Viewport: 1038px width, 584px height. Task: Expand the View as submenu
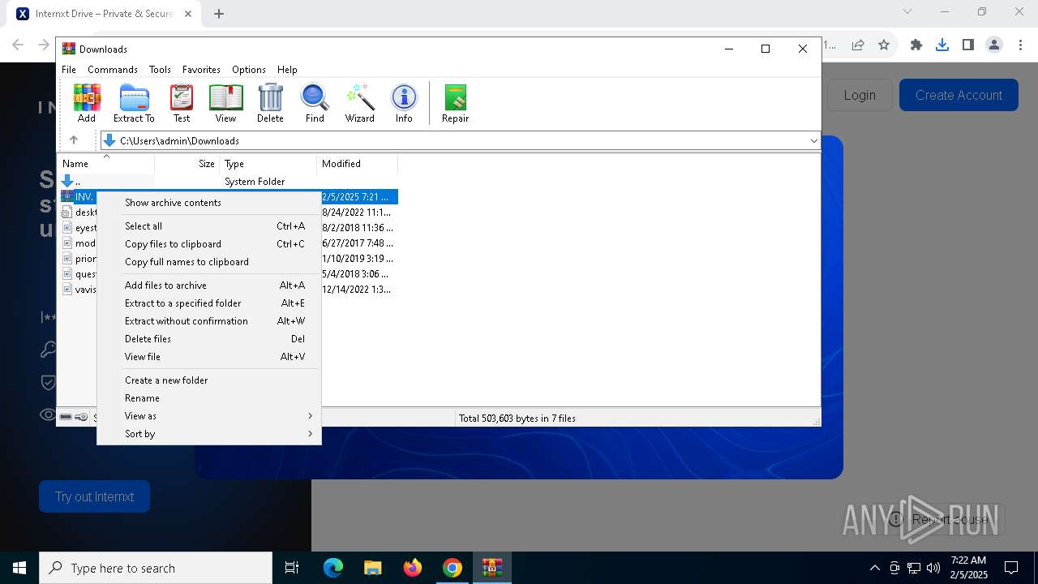pos(208,416)
